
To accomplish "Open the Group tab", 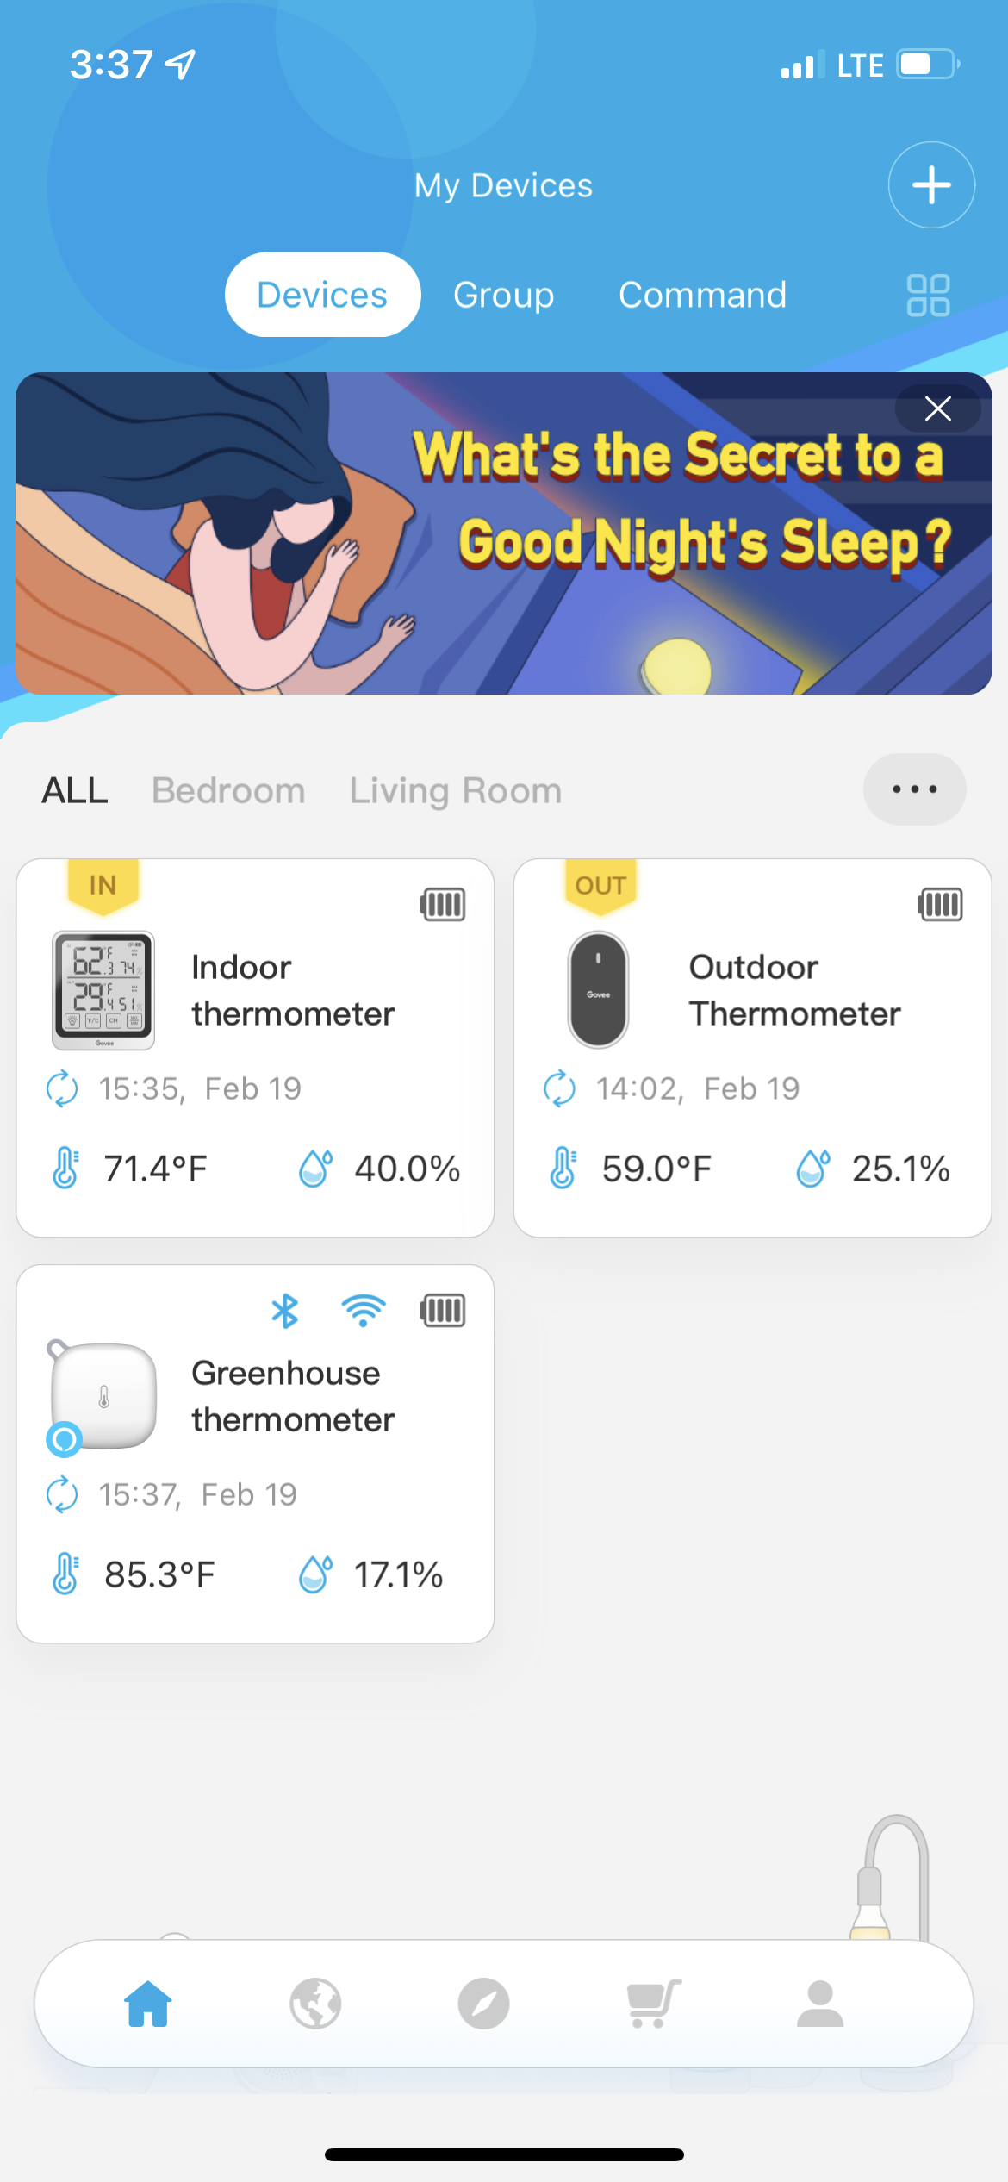I will [503, 296].
